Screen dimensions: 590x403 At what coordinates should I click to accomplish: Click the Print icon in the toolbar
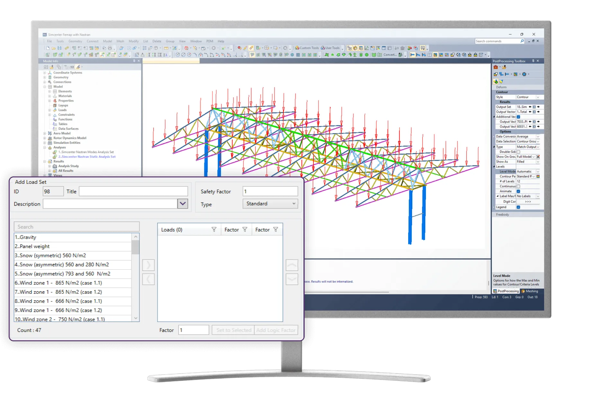click(x=110, y=48)
